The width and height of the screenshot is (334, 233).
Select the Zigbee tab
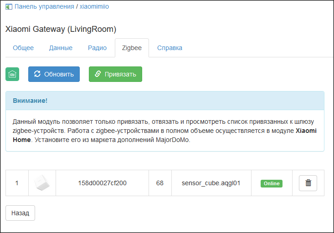tap(132, 48)
